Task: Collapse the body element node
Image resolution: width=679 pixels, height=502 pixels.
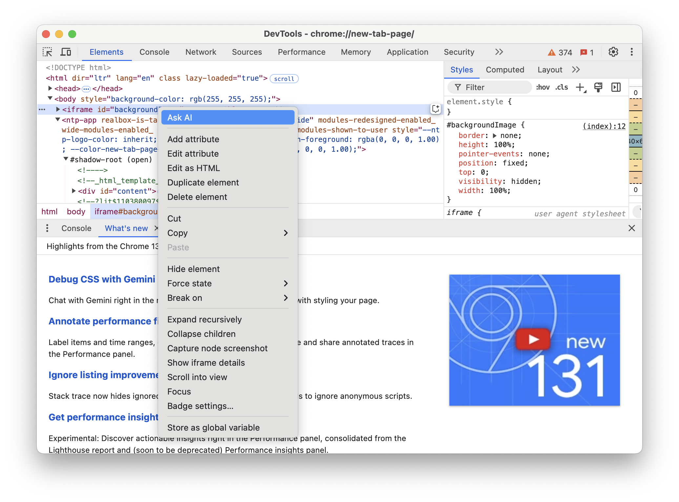Action: point(50,98)
